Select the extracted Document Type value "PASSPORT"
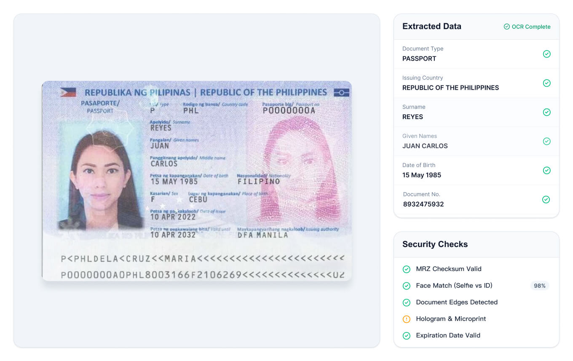 coord(419,58)
